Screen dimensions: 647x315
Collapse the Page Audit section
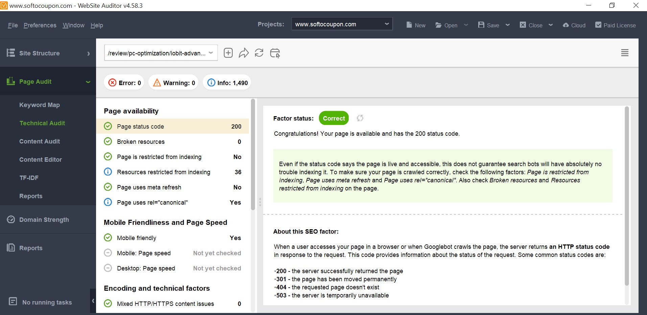[x=88, y=82]
